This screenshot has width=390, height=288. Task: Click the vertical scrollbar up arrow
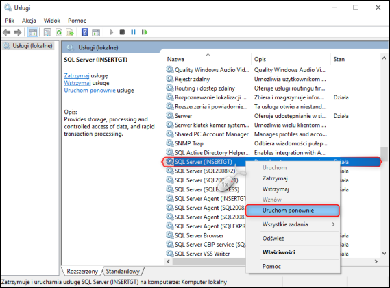(384, 58)
